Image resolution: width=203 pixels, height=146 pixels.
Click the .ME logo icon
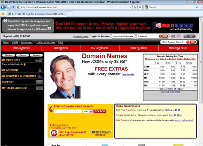(x=54, y=133)
